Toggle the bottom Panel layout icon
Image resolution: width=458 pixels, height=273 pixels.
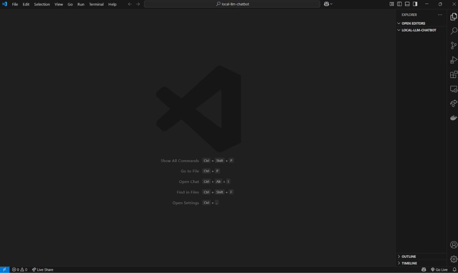point(407,4)
